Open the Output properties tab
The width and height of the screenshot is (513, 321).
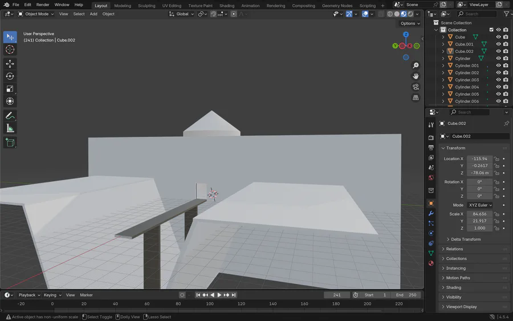coord(431,148)
